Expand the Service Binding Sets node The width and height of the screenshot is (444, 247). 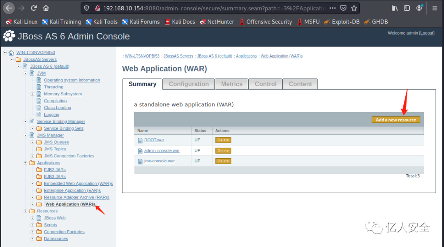click(x=32, y=129)
